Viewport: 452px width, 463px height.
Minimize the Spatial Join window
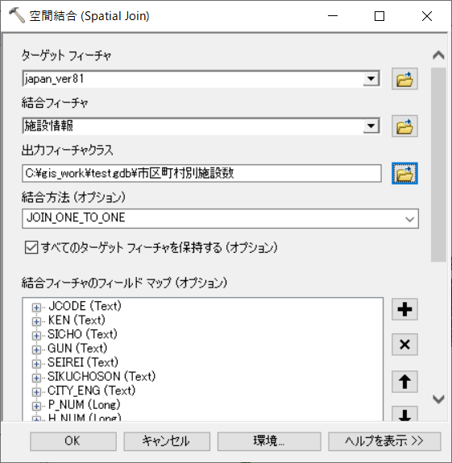[333, 16]
